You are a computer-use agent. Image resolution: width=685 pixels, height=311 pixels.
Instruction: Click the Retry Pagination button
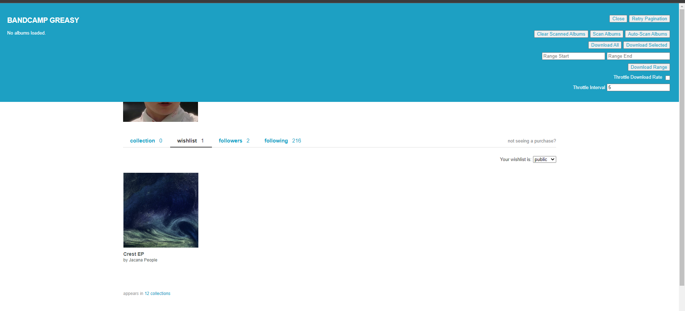point(649,19)
